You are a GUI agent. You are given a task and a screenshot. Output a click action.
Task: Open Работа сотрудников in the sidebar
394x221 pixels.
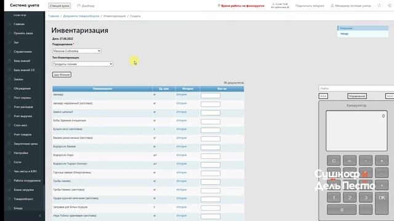27,180
